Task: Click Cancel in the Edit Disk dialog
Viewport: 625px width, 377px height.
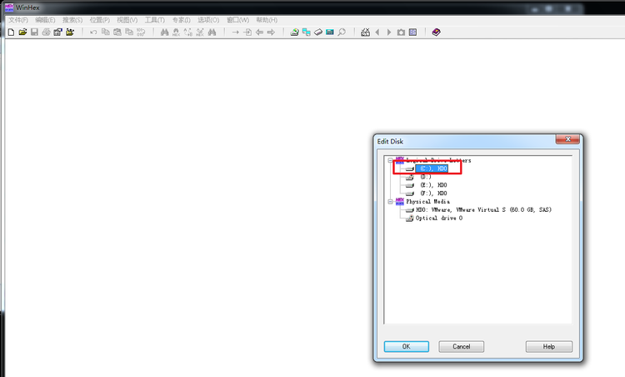Action: pyautogui.click(x=461, y=347)
